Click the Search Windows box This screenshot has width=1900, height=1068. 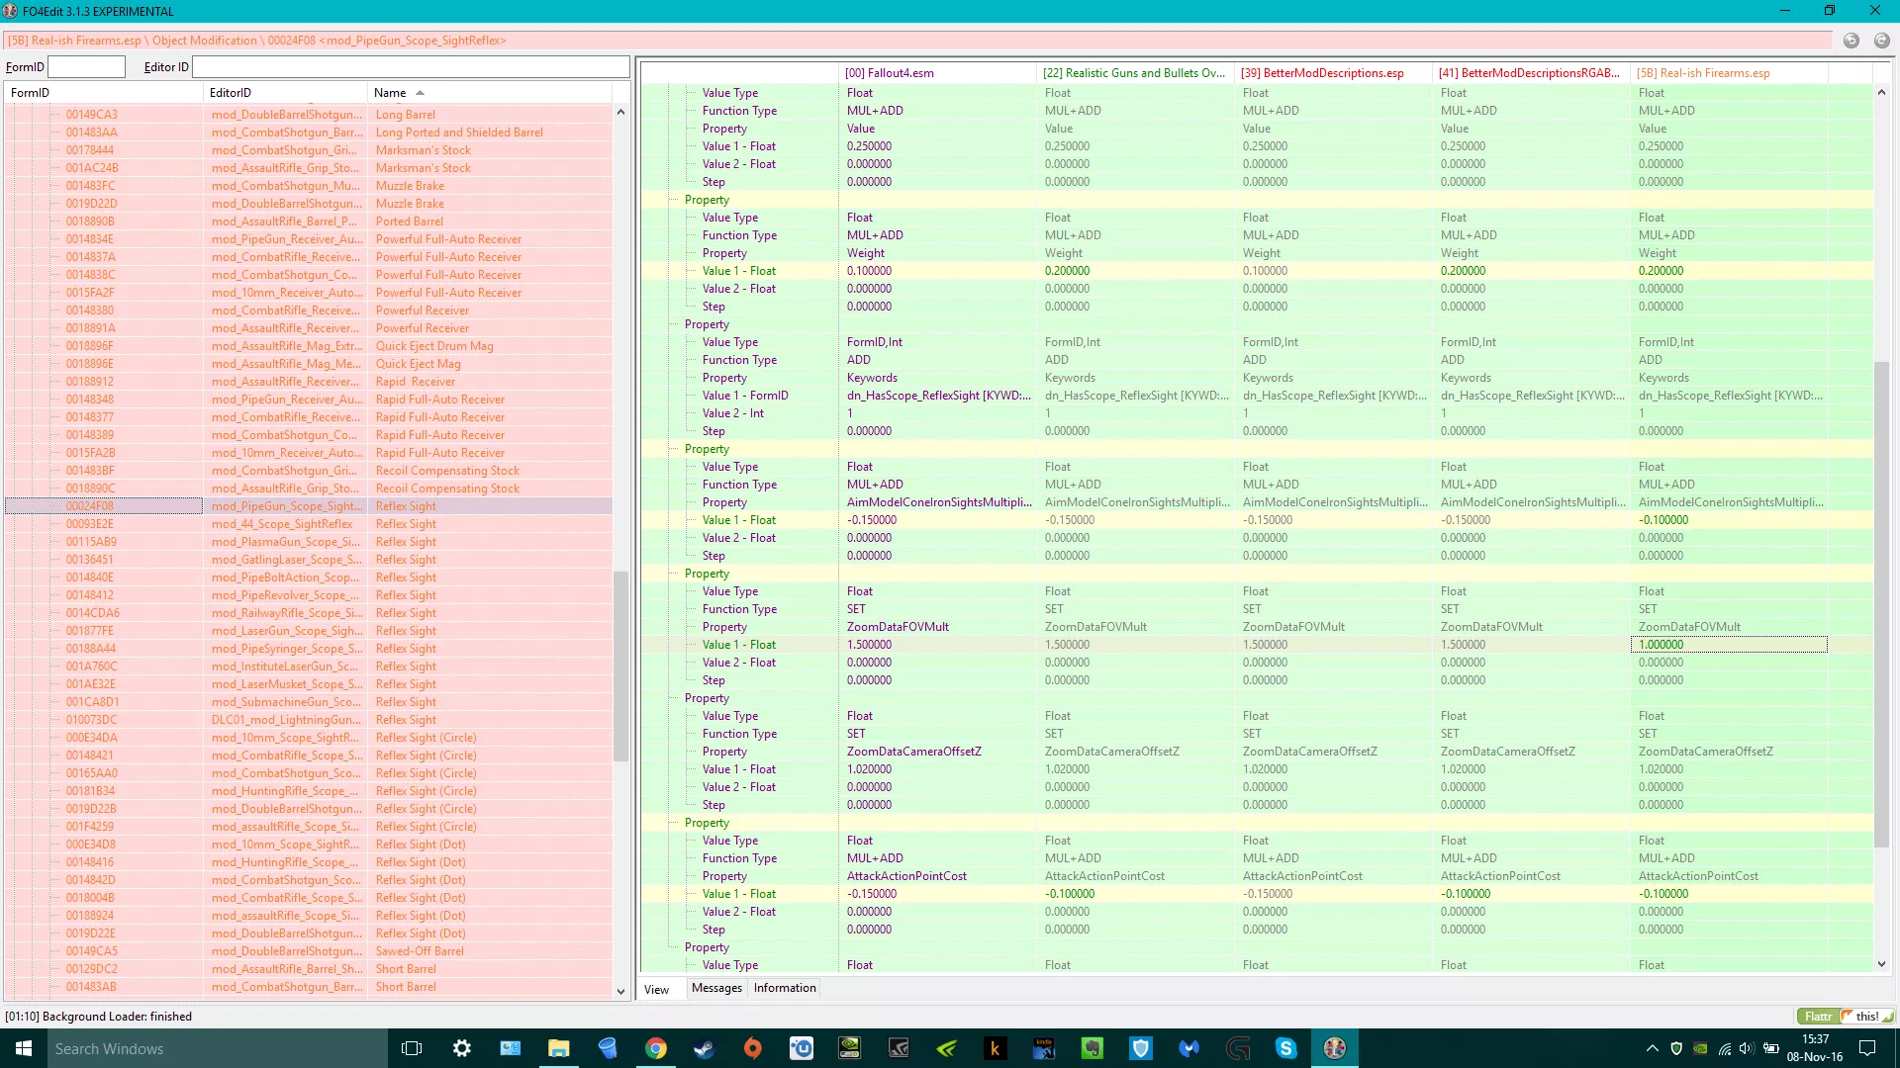click(x=217, y=1048)
